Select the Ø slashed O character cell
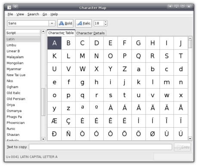Viewport: 198px width, 166px height. (152, 134)
